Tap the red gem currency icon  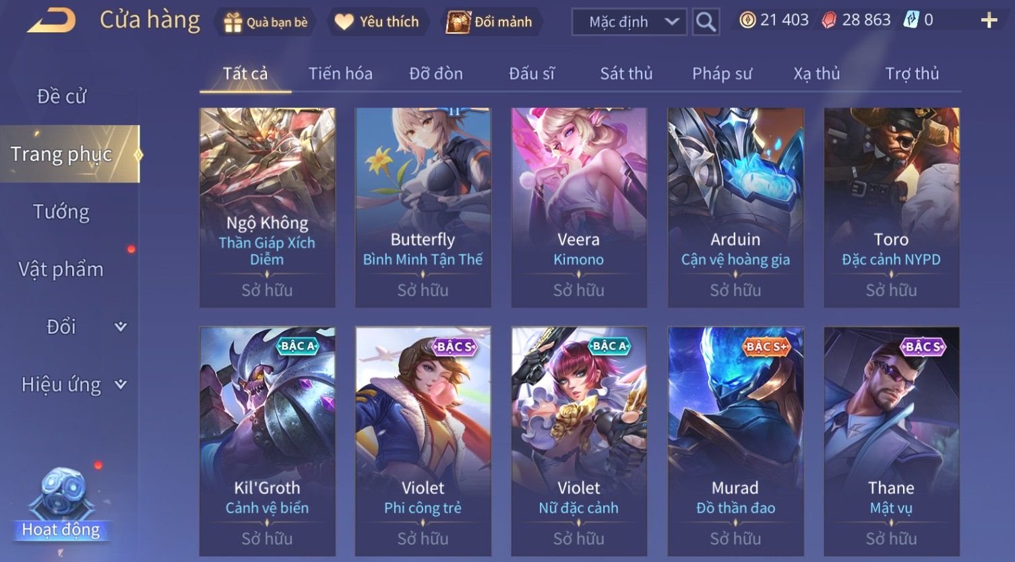[829, 20]
